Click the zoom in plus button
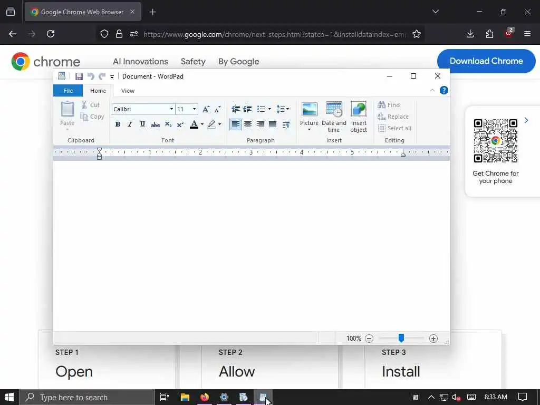540x405 pixels. 433,339
